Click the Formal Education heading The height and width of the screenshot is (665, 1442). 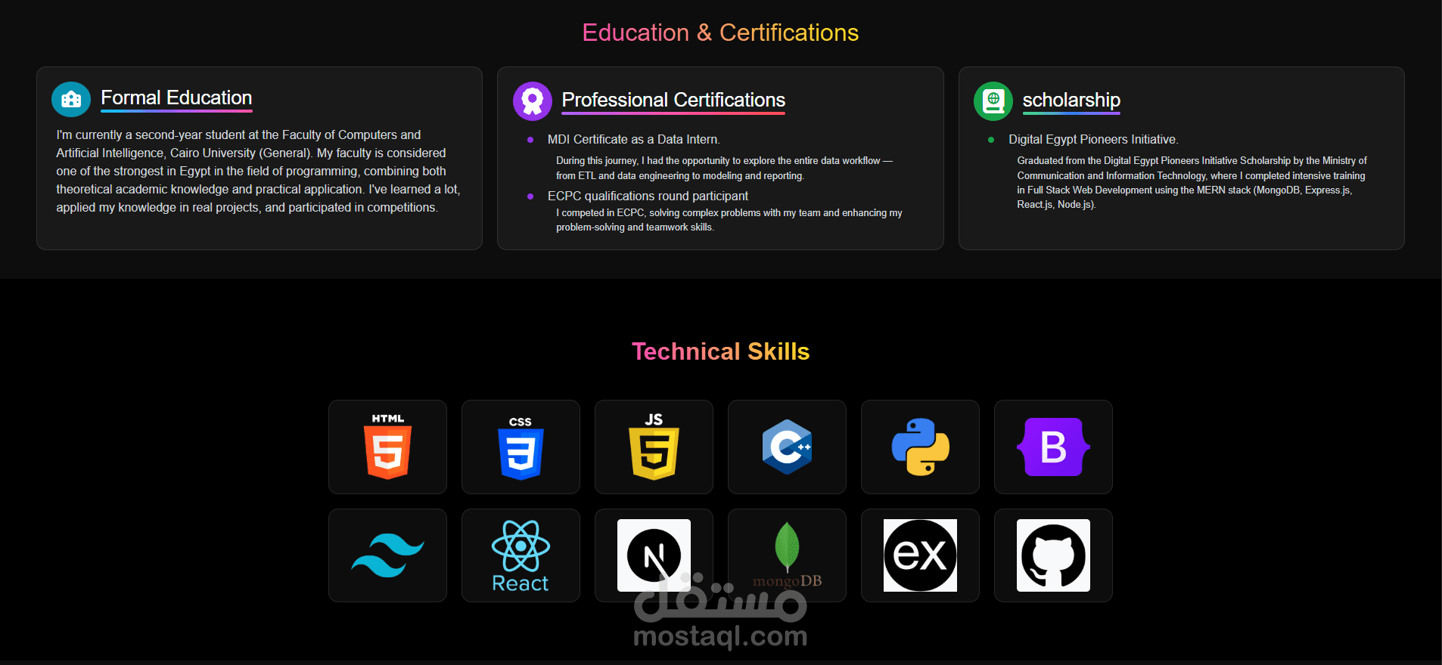176,97
